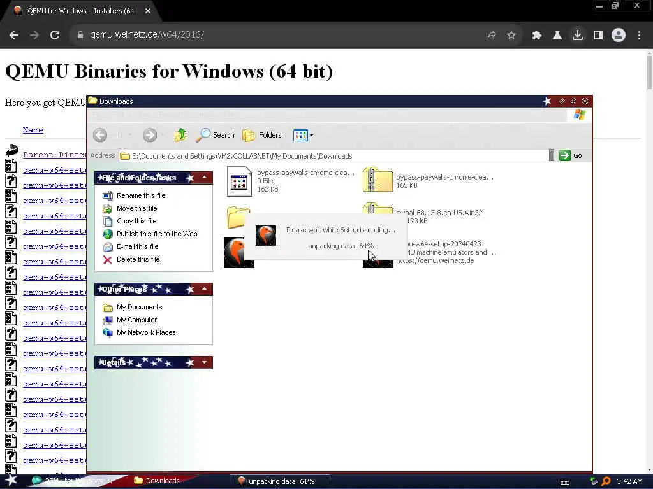
Task: Click the Name column header link
Action: coord(33,130)
